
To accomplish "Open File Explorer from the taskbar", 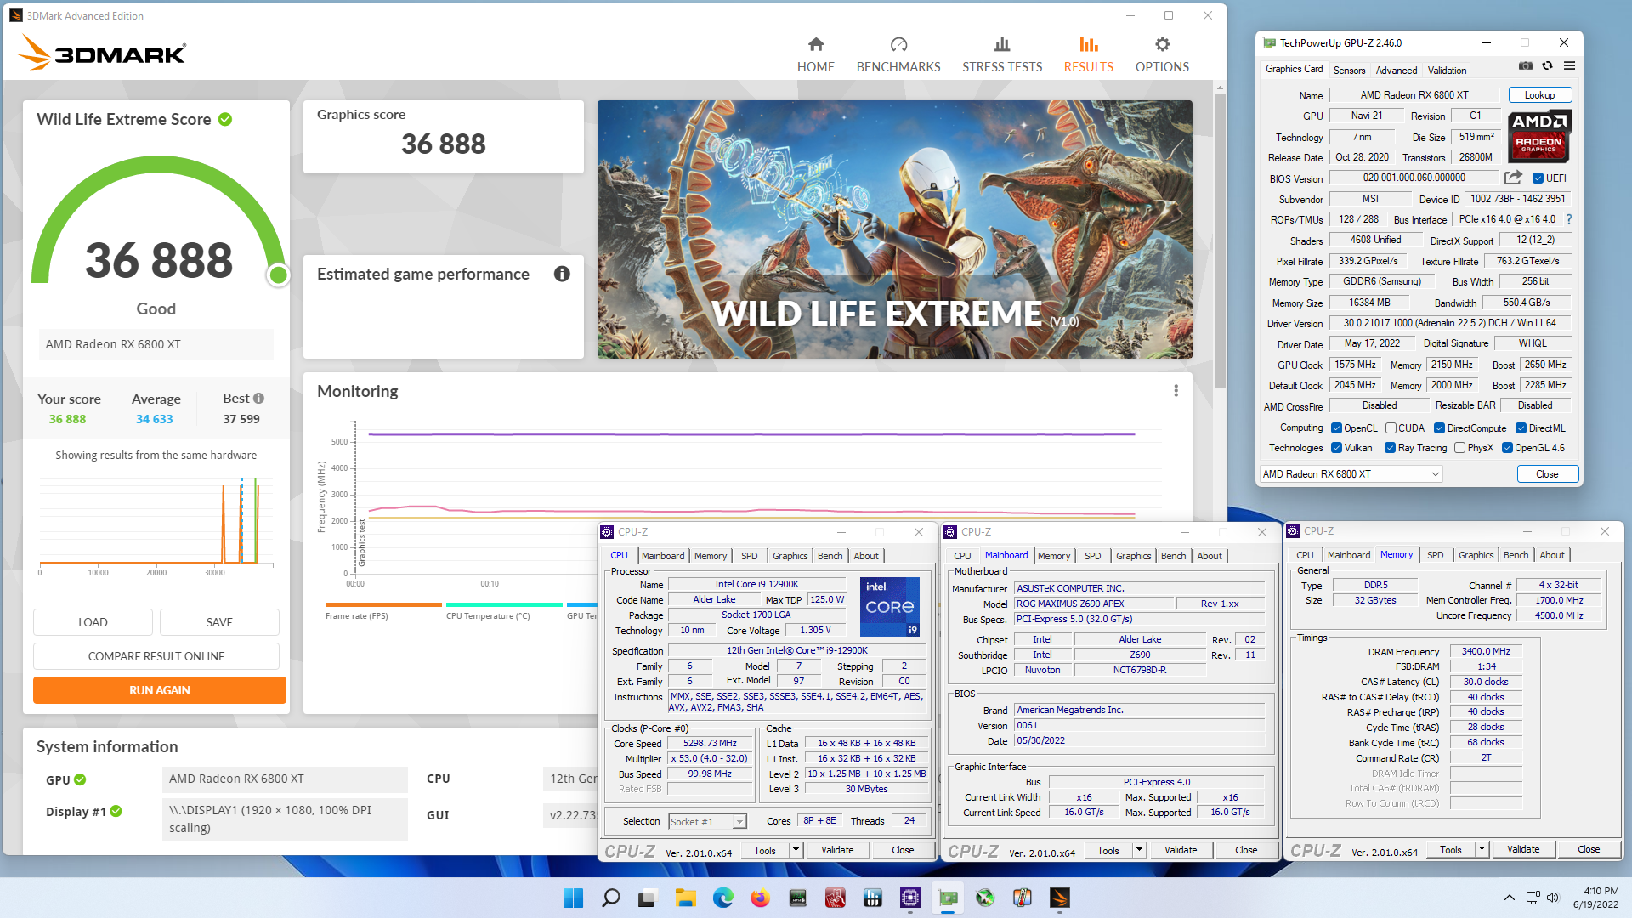I will pos(685,898).
